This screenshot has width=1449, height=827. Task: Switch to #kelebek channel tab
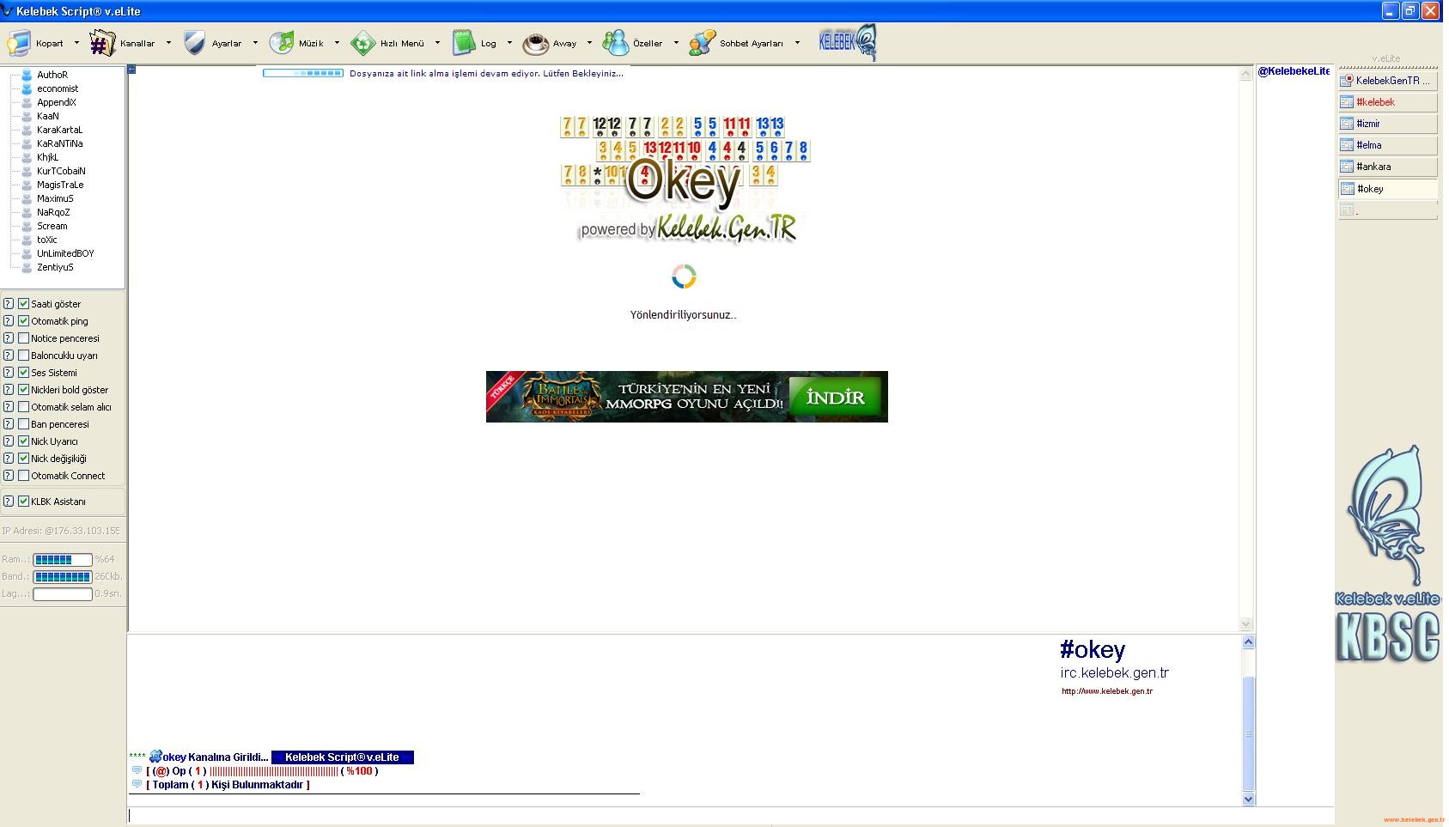point(1388,102)
